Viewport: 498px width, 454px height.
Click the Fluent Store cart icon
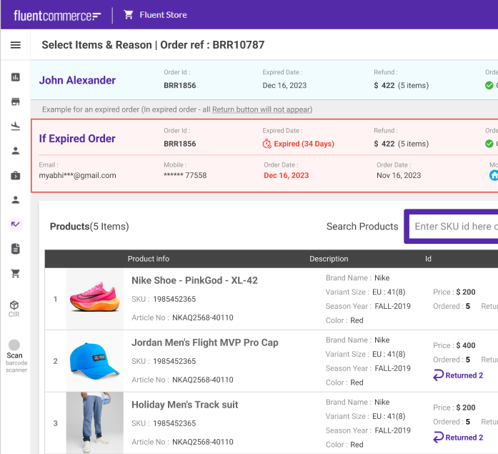tap(129, 14)
